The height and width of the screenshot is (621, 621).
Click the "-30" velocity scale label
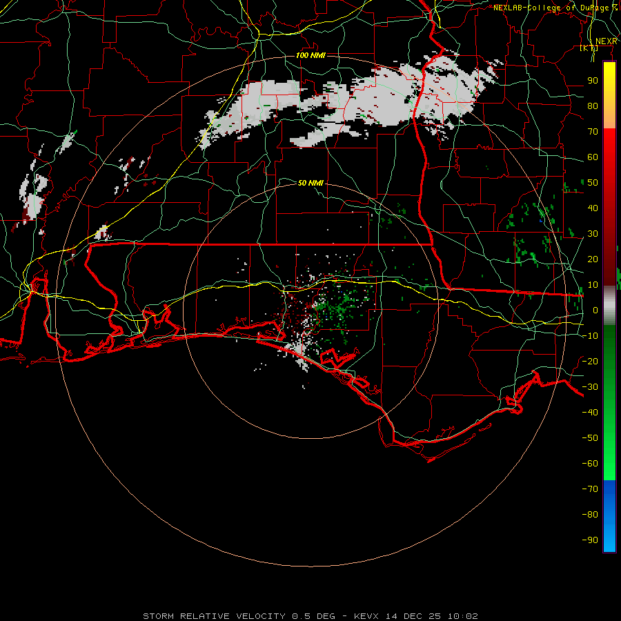tap(590, 387)
